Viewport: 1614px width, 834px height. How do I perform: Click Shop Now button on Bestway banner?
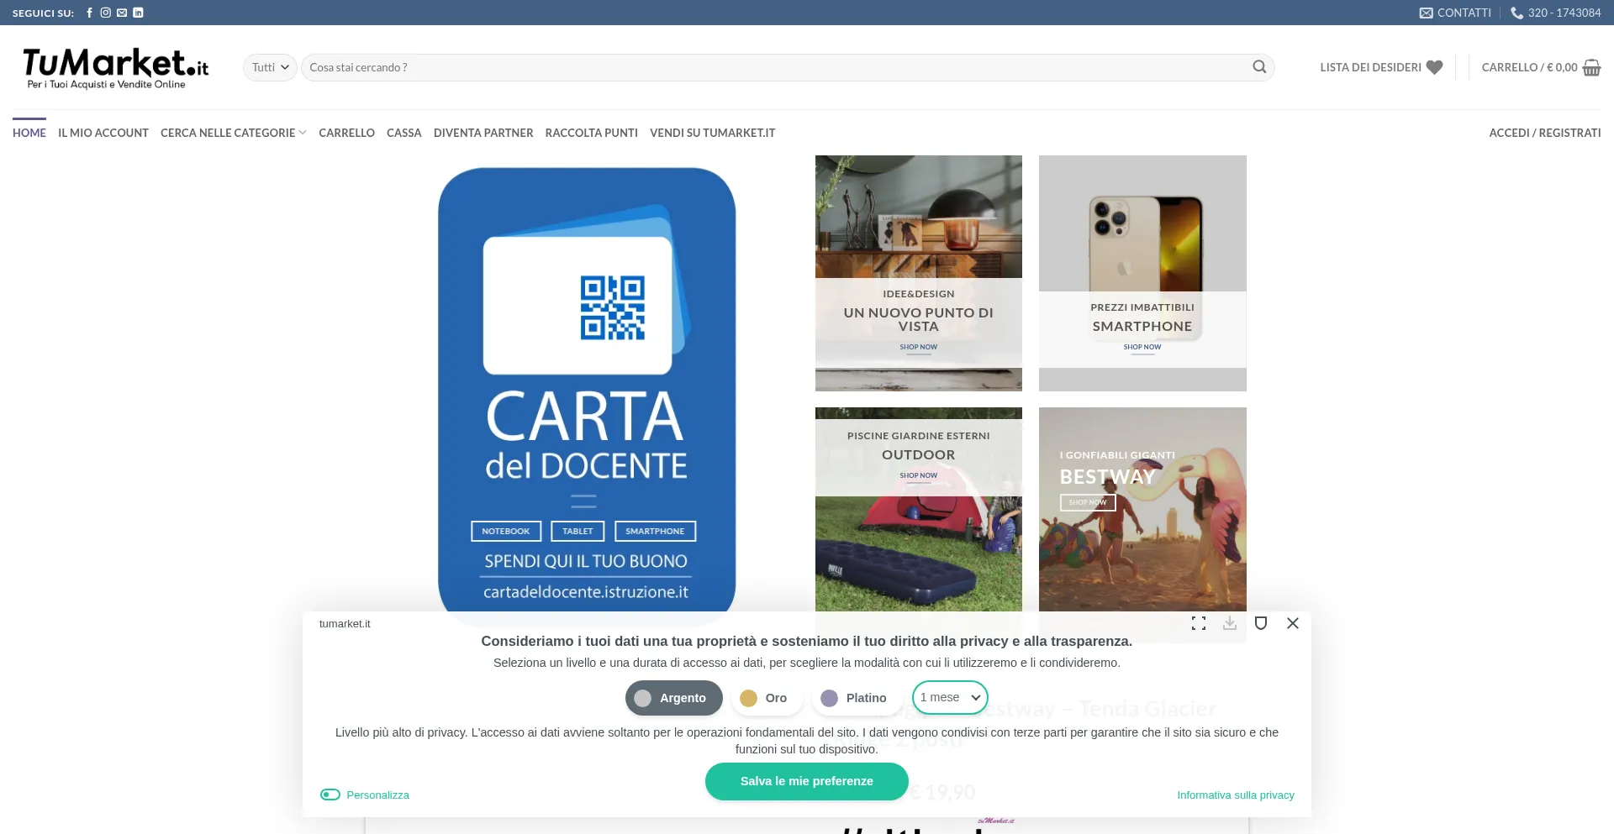[x=1088, y=502]
